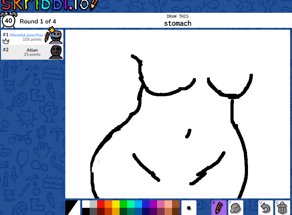The height and width of the screenshot is (215, 292).
Task: Open the brush size selector
Action: point(189,207)
